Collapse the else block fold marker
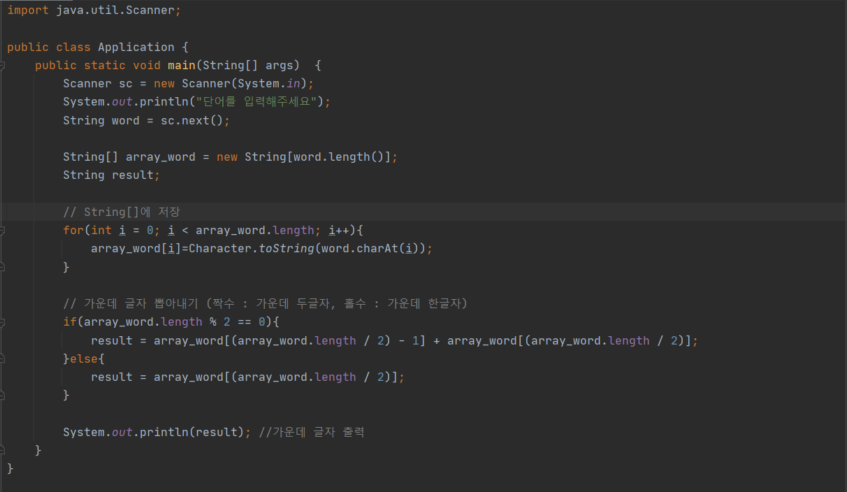Image resolution: width=847 pixels, height=492 pixels. [3, 359]
